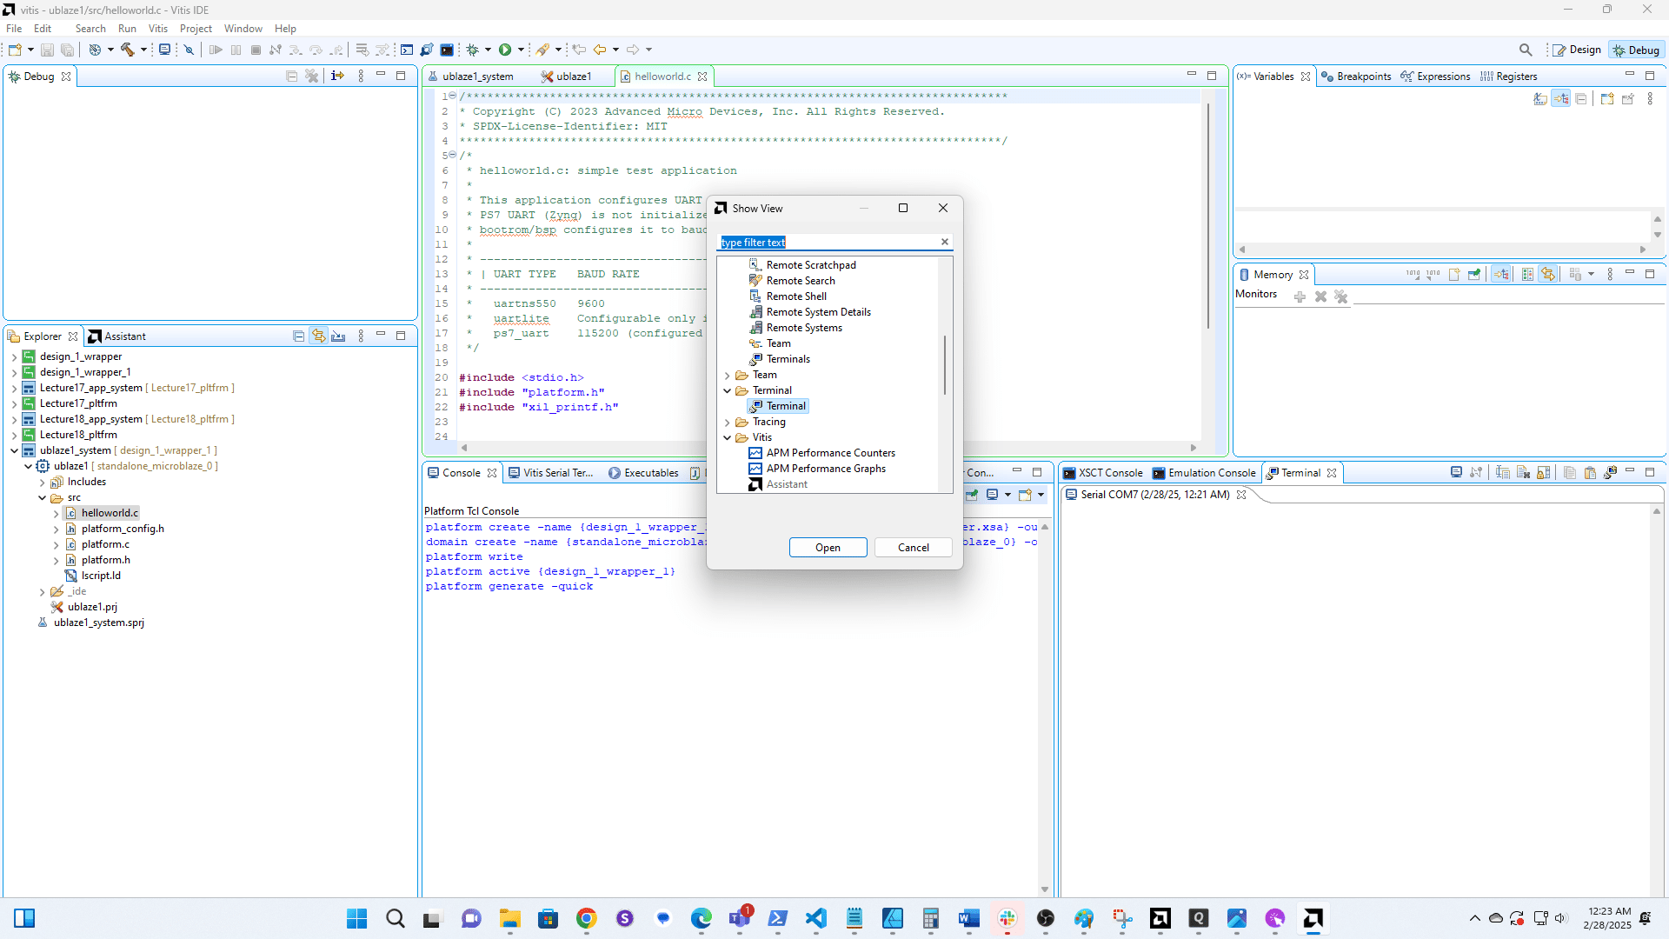Open the Window menu
Image resolution: width=1669 pixels, height=939 pixels.
(x=243, y=29)
